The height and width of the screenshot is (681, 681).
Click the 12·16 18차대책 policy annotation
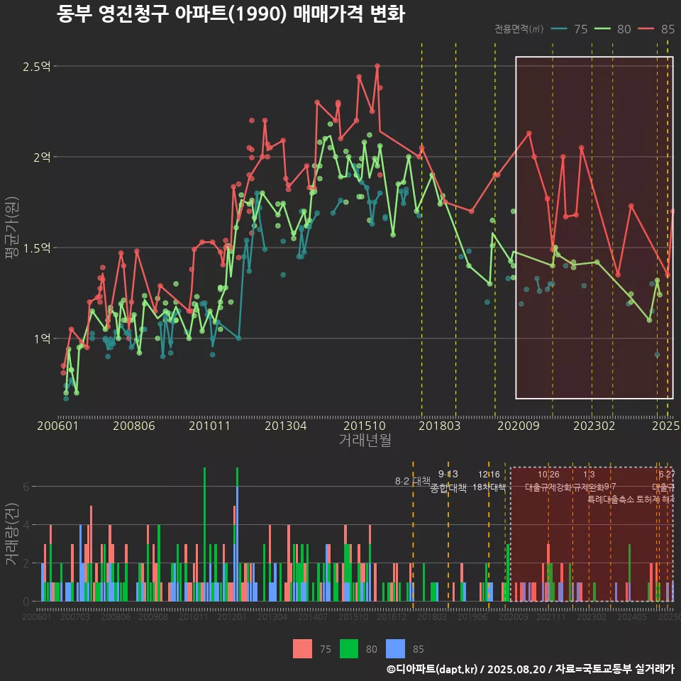(x=489, y=481)
